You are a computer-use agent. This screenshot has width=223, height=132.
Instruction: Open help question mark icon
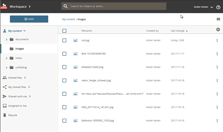click(x=218, y=7)
